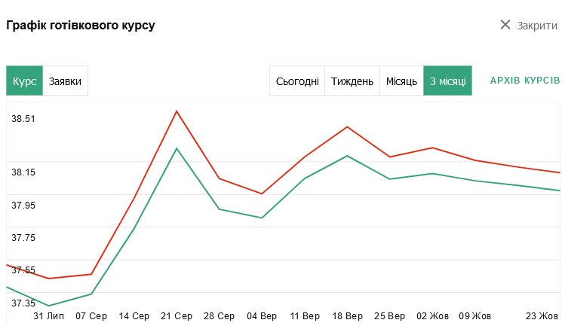Image resolution: width=565 pixels, height=323 pixels.
Task: Click the '38.51' y-axis value label
Action: (23, 118)
